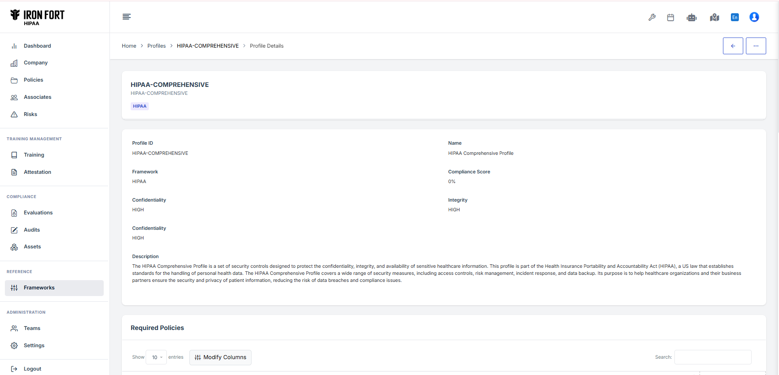
Task: Click the back arrow button
Action: (733, 46)
